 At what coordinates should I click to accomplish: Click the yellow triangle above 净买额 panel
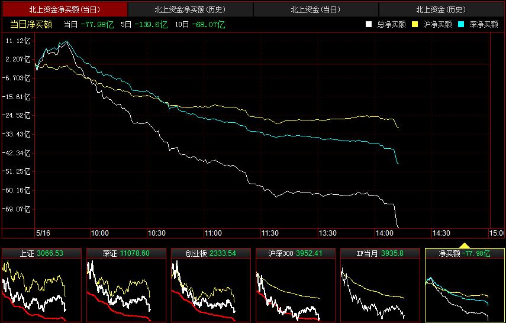tap(465, 245)
